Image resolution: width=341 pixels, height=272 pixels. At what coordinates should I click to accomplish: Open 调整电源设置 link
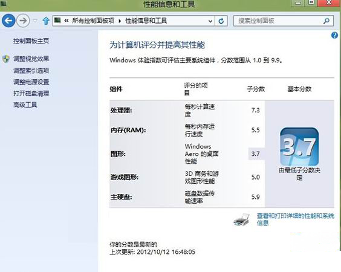coord(31,82)
